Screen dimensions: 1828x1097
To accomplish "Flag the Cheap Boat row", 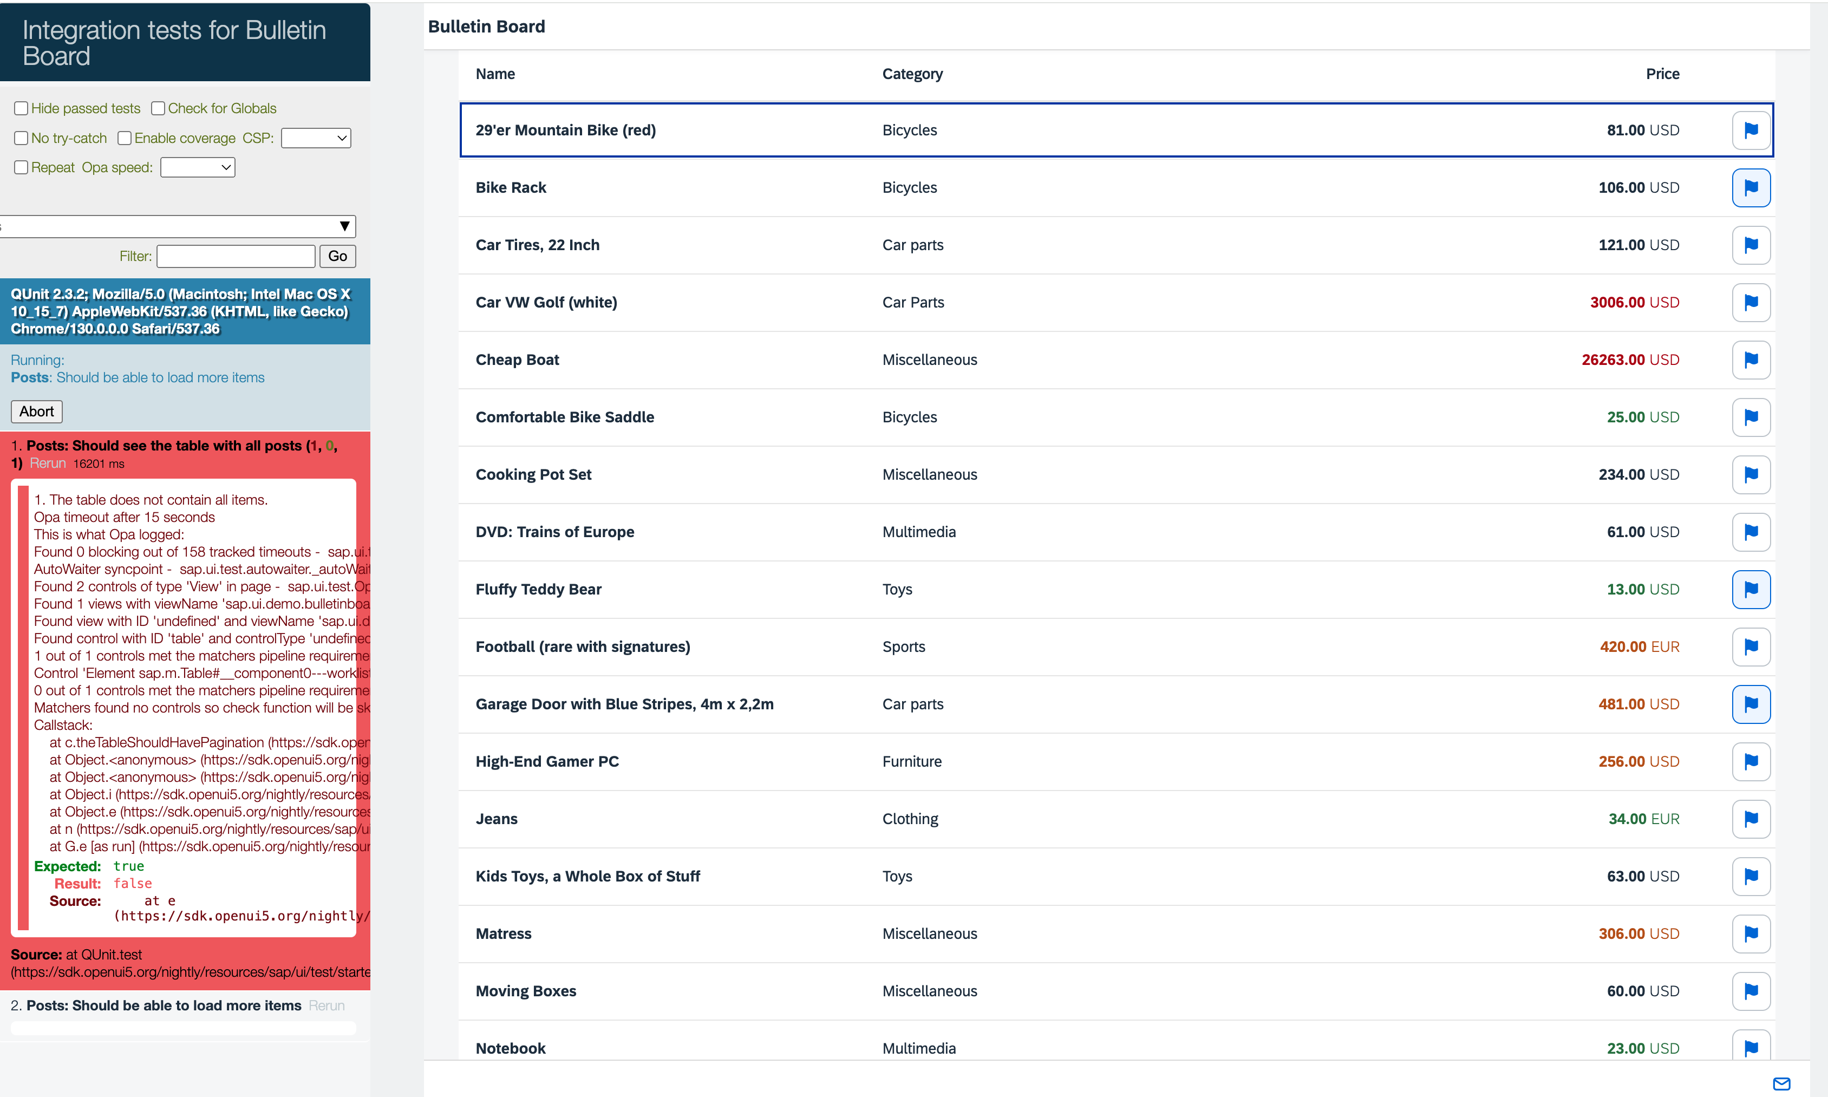I will [1751, 360].
